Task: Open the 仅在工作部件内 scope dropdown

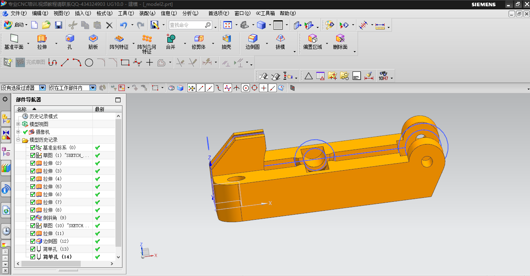Action: click(92, 88)
